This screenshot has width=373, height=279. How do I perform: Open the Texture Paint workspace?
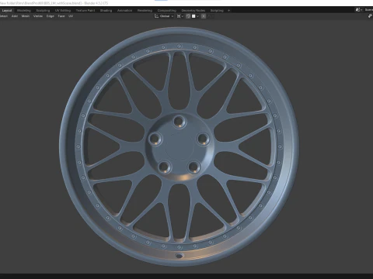(85, 10)
